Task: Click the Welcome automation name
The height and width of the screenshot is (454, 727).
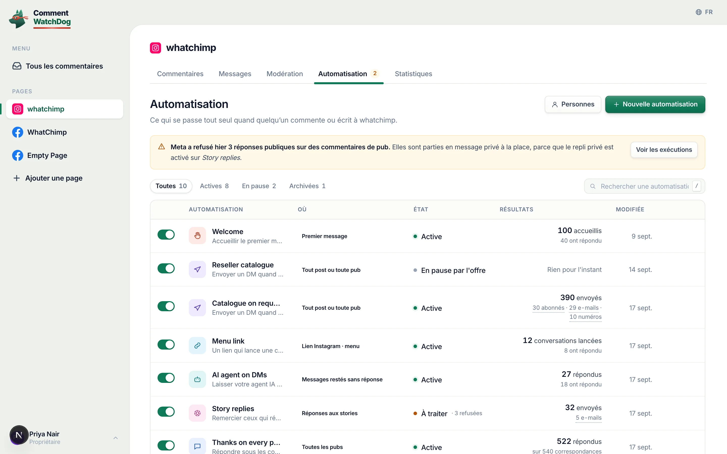Action: point(227,232)
